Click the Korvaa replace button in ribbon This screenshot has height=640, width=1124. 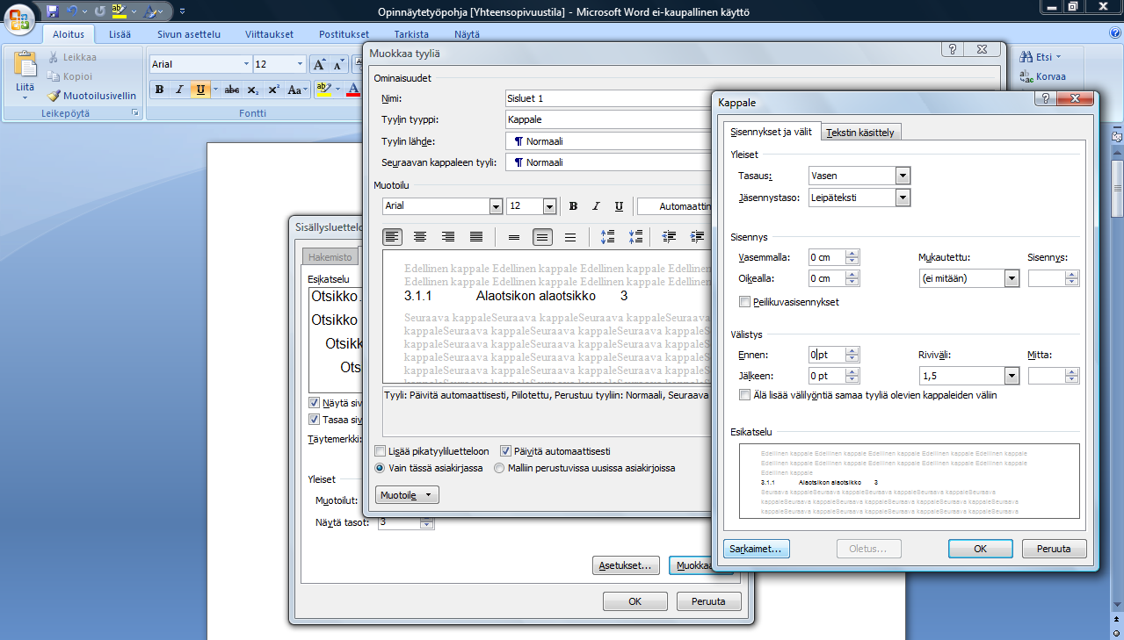1043,76
